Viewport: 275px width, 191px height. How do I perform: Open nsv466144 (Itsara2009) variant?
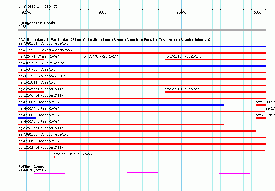(x=39, y=108)
